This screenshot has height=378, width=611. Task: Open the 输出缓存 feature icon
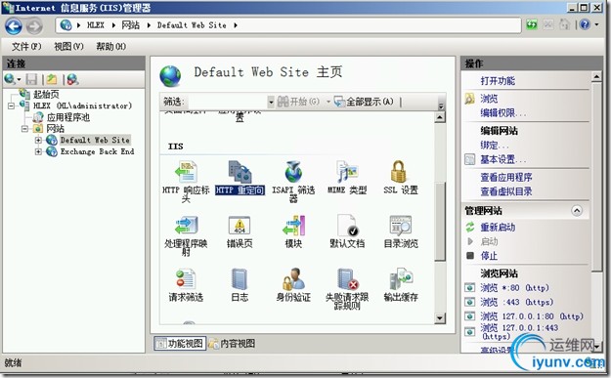coord(401,279)
